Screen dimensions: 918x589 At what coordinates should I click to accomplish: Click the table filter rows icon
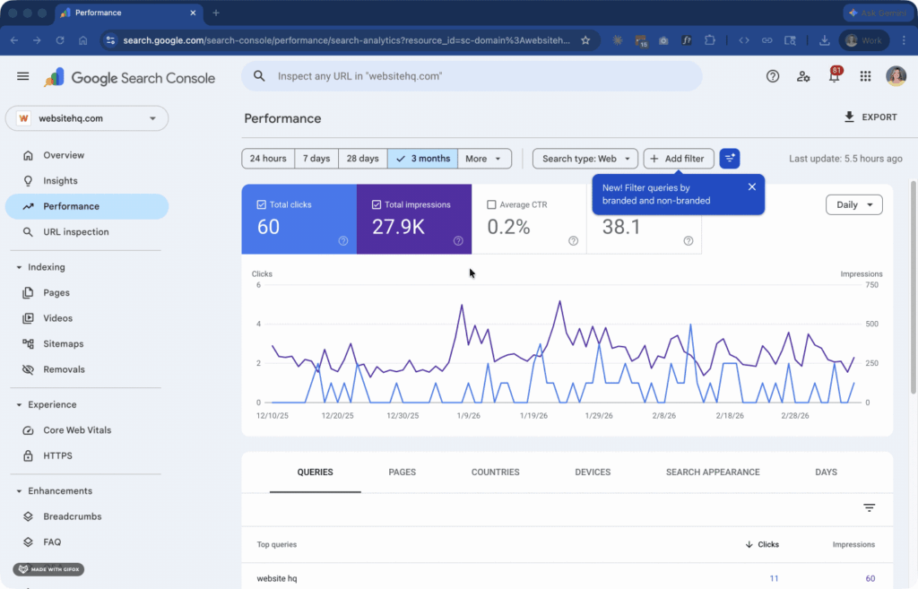pos(869,507)
